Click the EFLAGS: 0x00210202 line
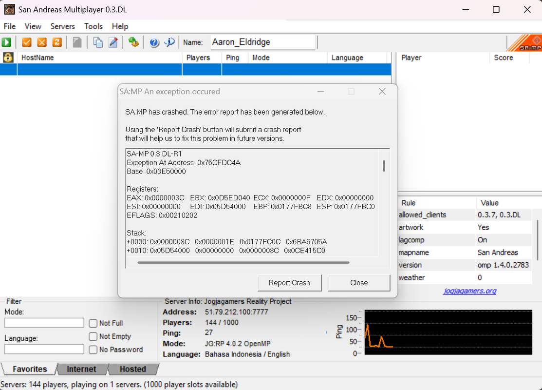The width and height of the screenshot is (542, 390). [x=162, y=215]
